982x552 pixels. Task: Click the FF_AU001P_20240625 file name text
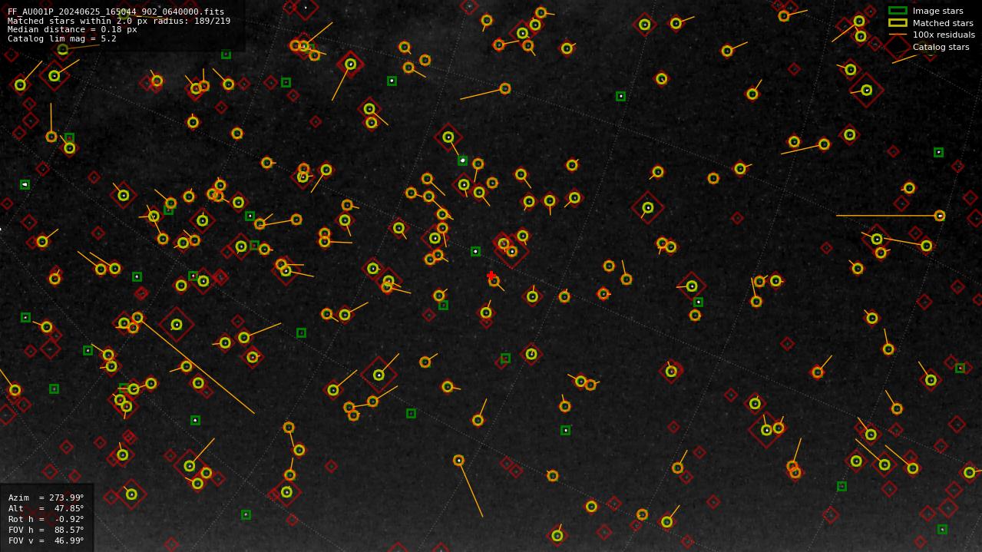[116, 12]
